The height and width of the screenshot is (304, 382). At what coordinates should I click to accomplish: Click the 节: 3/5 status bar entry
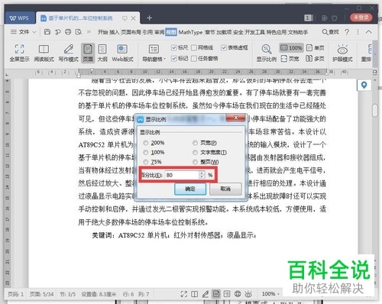[67, 294]
